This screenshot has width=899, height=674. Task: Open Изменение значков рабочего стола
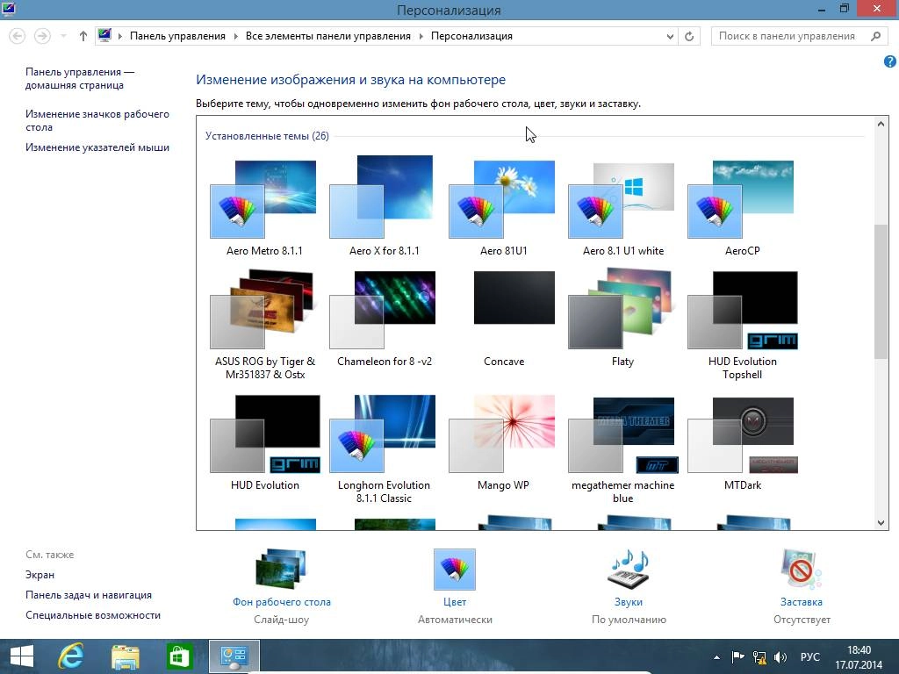coord(97,120)
